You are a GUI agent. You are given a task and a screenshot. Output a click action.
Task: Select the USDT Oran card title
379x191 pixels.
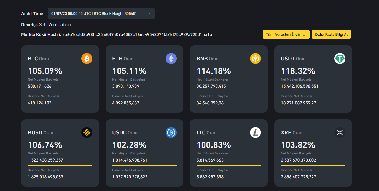click(293, 59)
